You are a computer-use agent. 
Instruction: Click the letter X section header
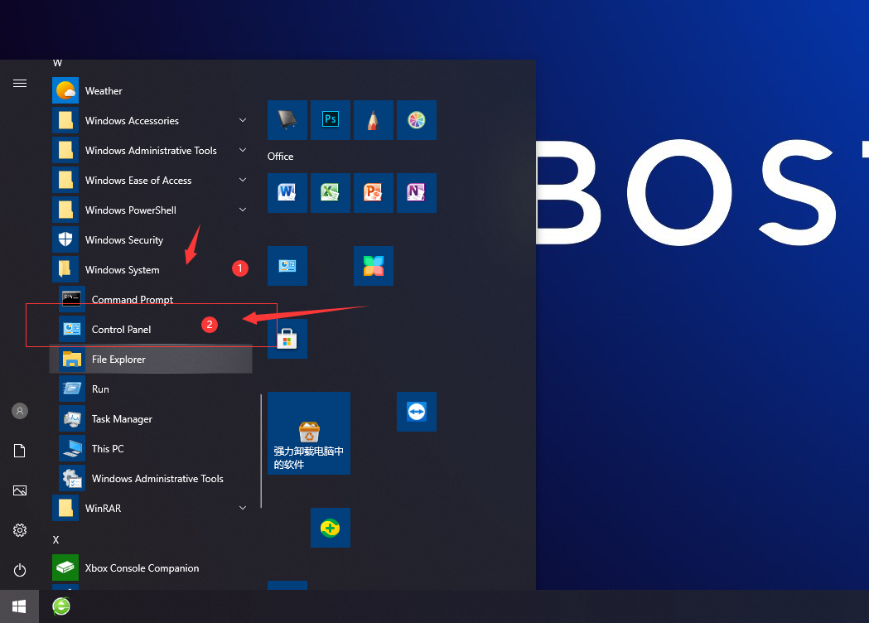pyautogui.click(x=56, y=540)
